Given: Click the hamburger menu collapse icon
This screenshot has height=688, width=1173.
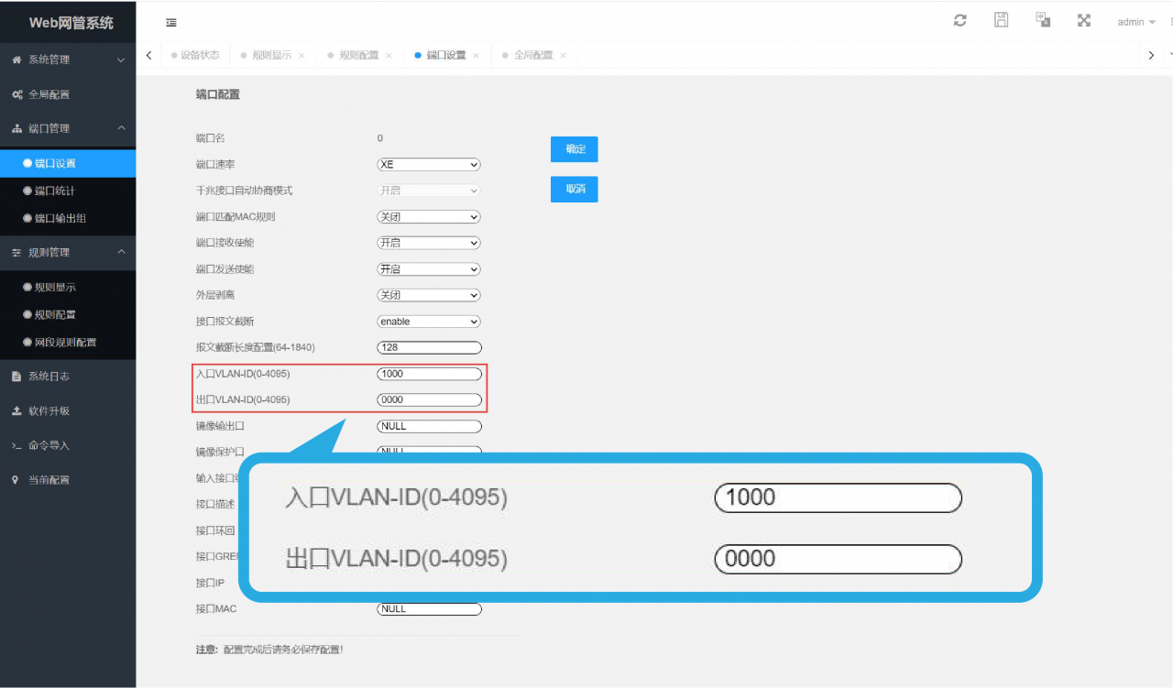Looking at the screenshot, I should [x=171, y=22].
